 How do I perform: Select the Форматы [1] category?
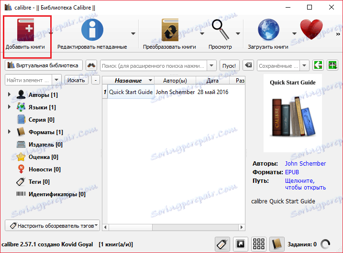[x=46, y=132]
